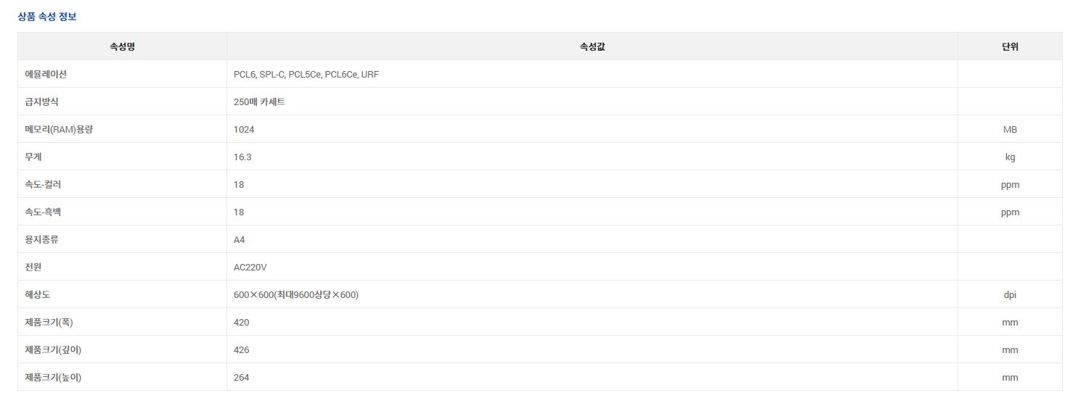
Task: Select the 제품크기(높이) row label
Action: 53,378
